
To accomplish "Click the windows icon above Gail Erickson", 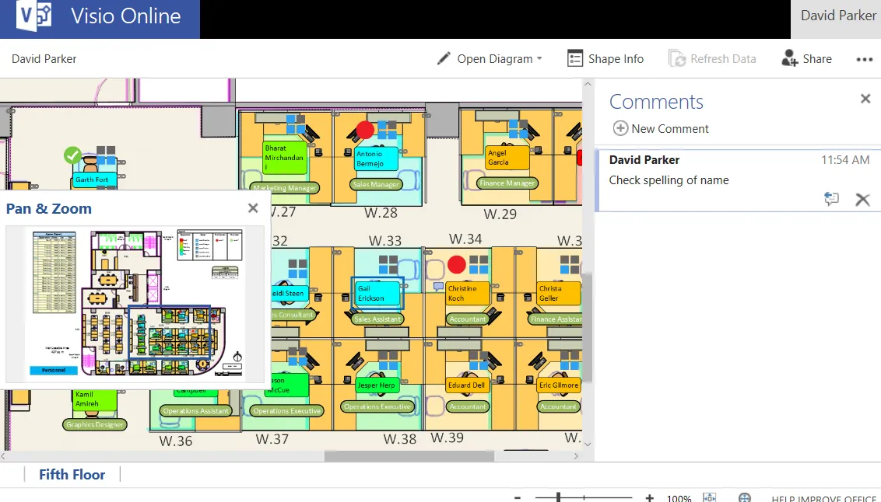I will [388, 265].
